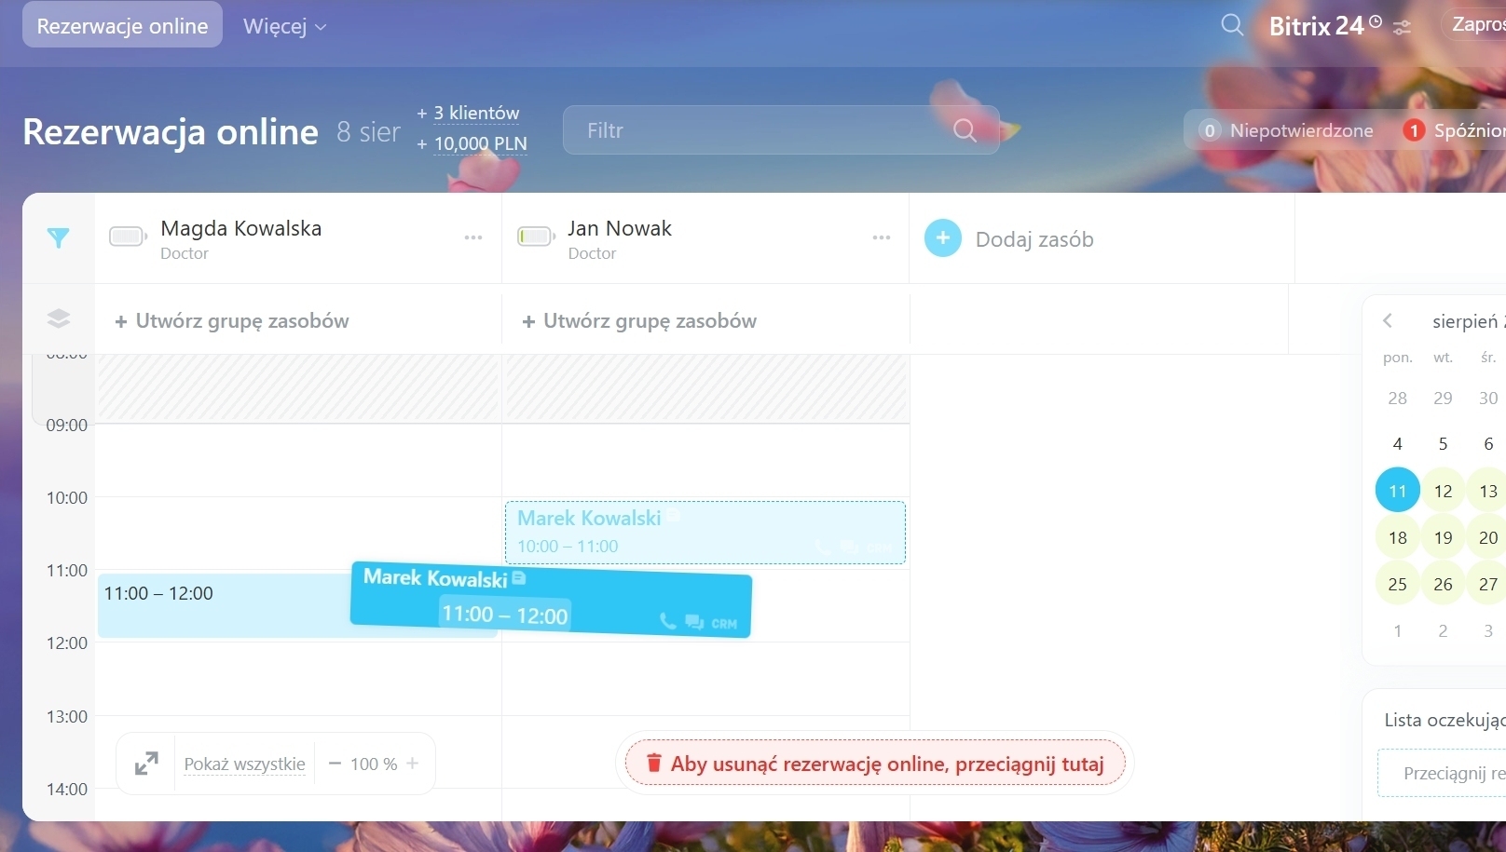The image size is (1506, 852).
Task: Create resource group under Magda Kowalska
Action: tap(232, 321)
